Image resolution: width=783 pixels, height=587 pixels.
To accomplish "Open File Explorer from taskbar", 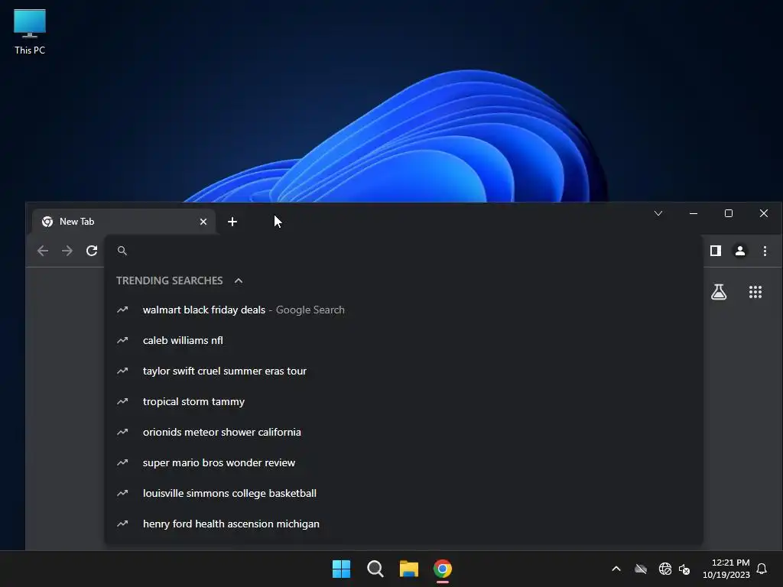I will [408, 569].
